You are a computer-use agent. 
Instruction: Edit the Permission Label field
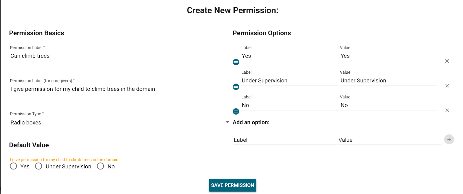tap(120, 56)
